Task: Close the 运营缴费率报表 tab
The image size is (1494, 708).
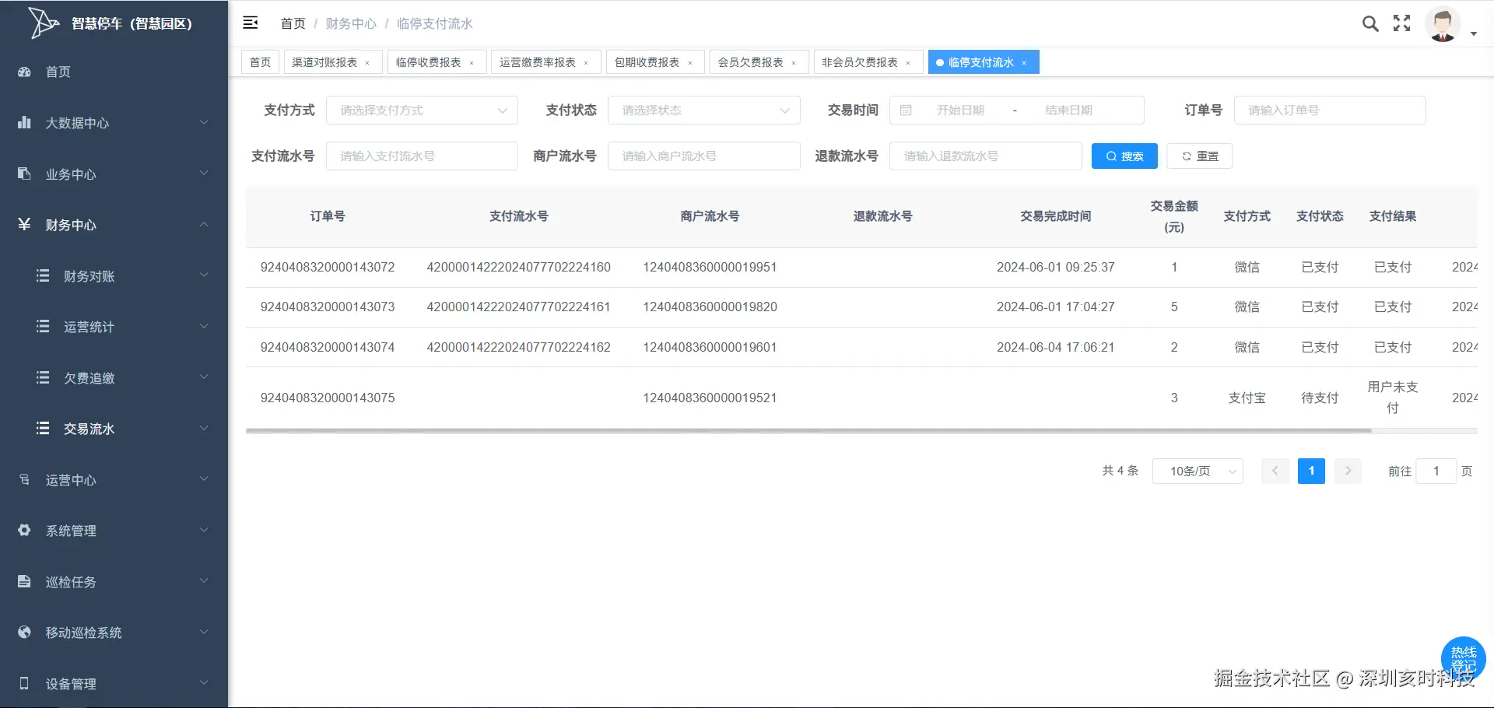Action: (x=586, y=63)
